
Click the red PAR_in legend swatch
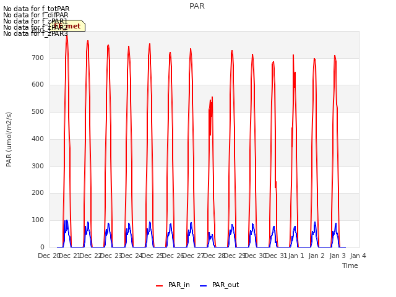pyautogui.click(x=160, y=286)
